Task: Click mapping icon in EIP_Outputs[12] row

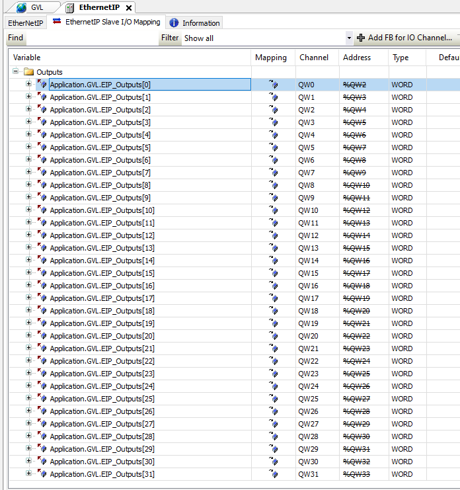Action: click(274, 235)
